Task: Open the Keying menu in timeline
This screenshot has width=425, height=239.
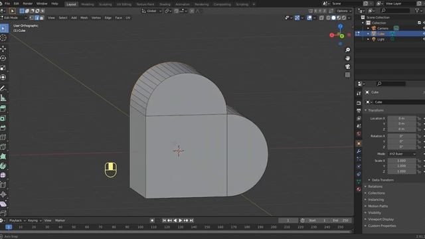Action: [34, 220]
